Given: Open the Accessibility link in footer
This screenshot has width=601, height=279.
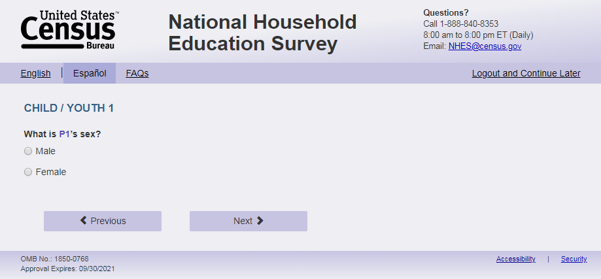Looking at the screenshot, I should [x=515, y=259].
